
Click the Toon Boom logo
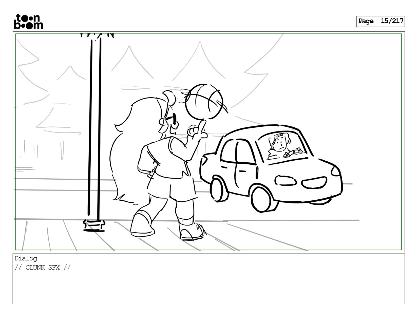[28, 22]
